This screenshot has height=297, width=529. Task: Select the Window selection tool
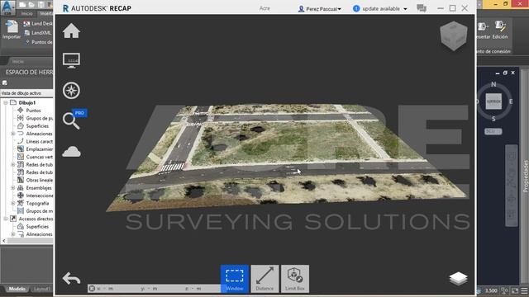point(235,279)
